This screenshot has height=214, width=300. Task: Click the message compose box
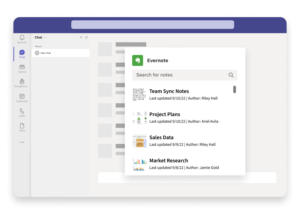pos(187,178)
